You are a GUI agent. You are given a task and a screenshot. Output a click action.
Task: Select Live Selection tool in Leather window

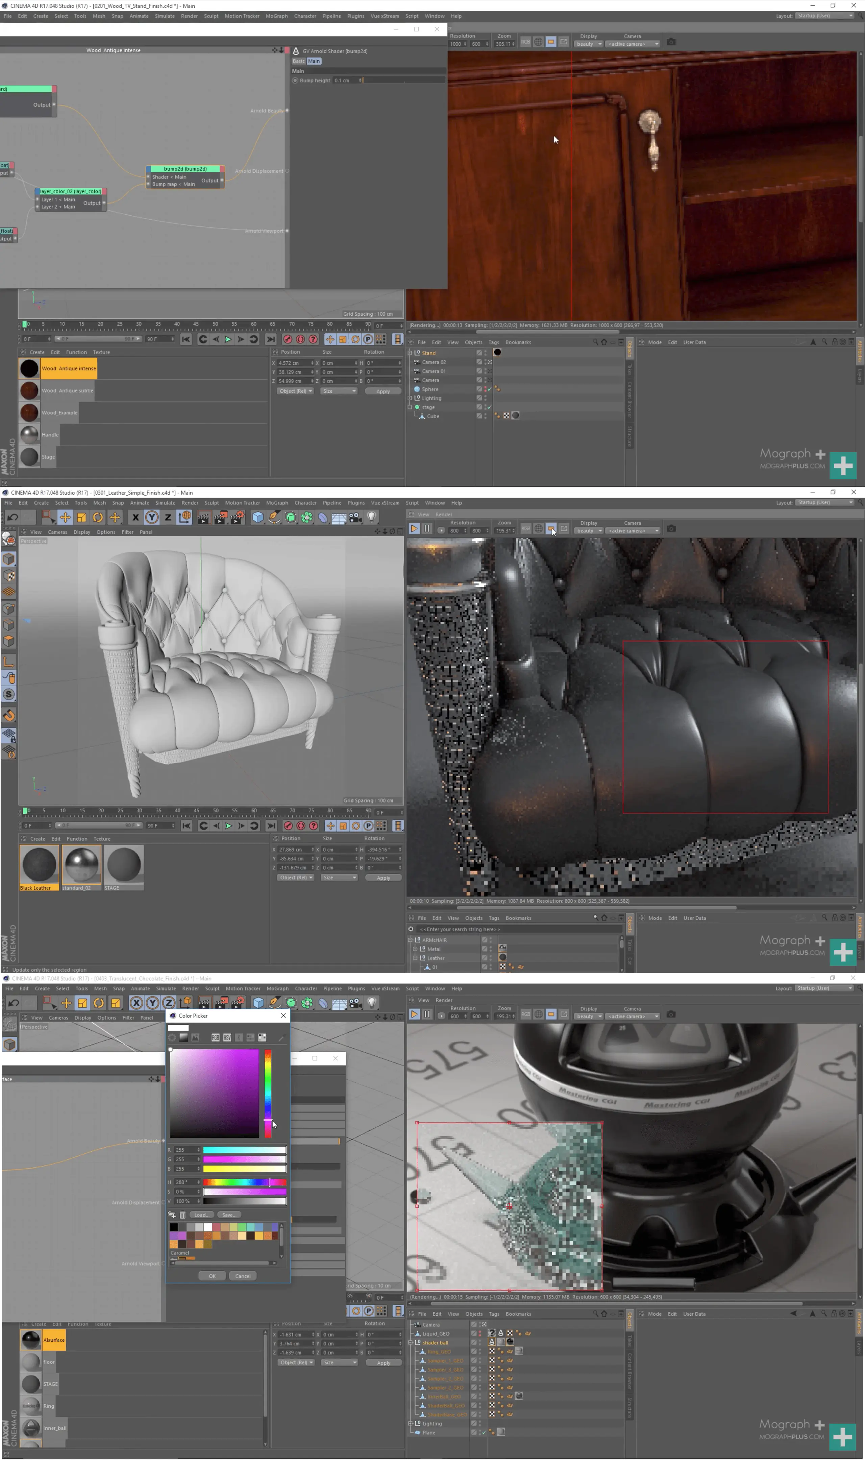(49, 517)
